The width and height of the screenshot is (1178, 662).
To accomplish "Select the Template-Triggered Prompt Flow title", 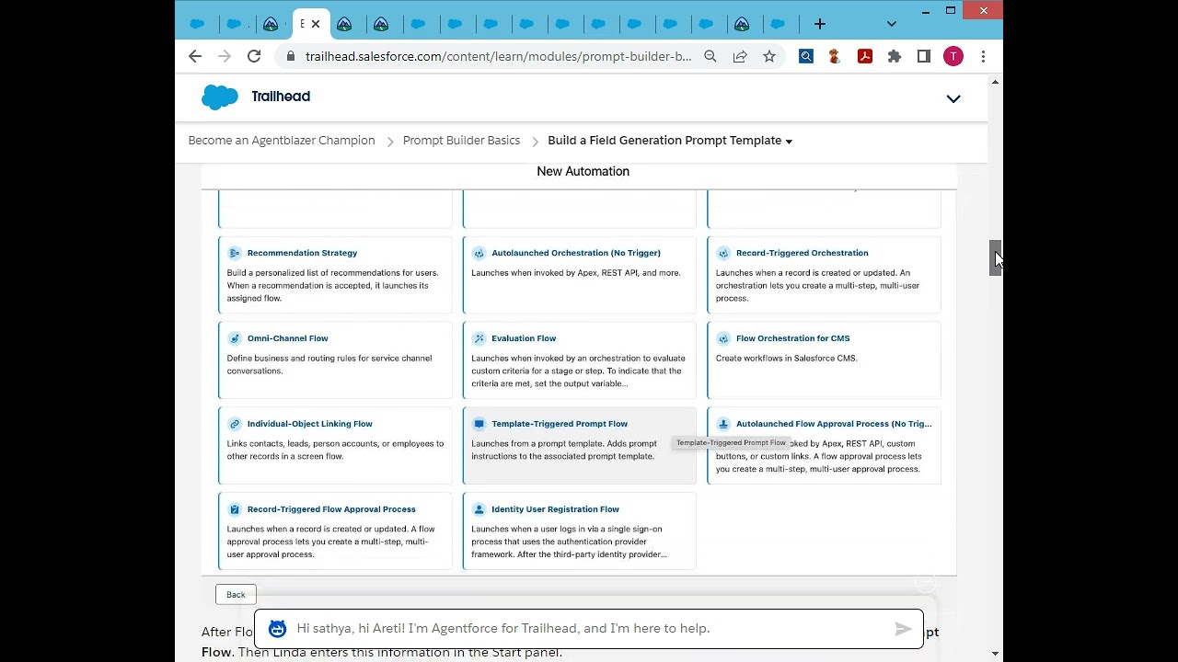I will pyautogui.click(x=560, y=424).
